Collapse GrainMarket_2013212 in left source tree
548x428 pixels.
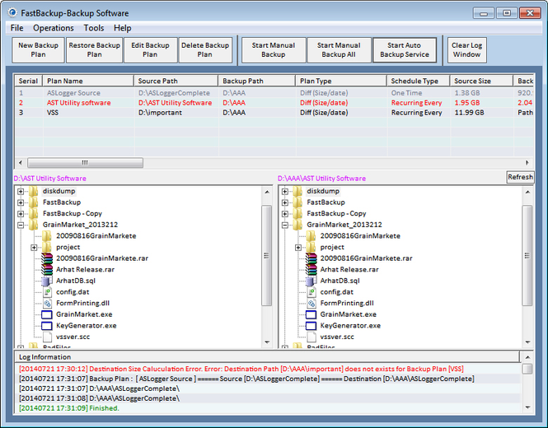[21, 226]
